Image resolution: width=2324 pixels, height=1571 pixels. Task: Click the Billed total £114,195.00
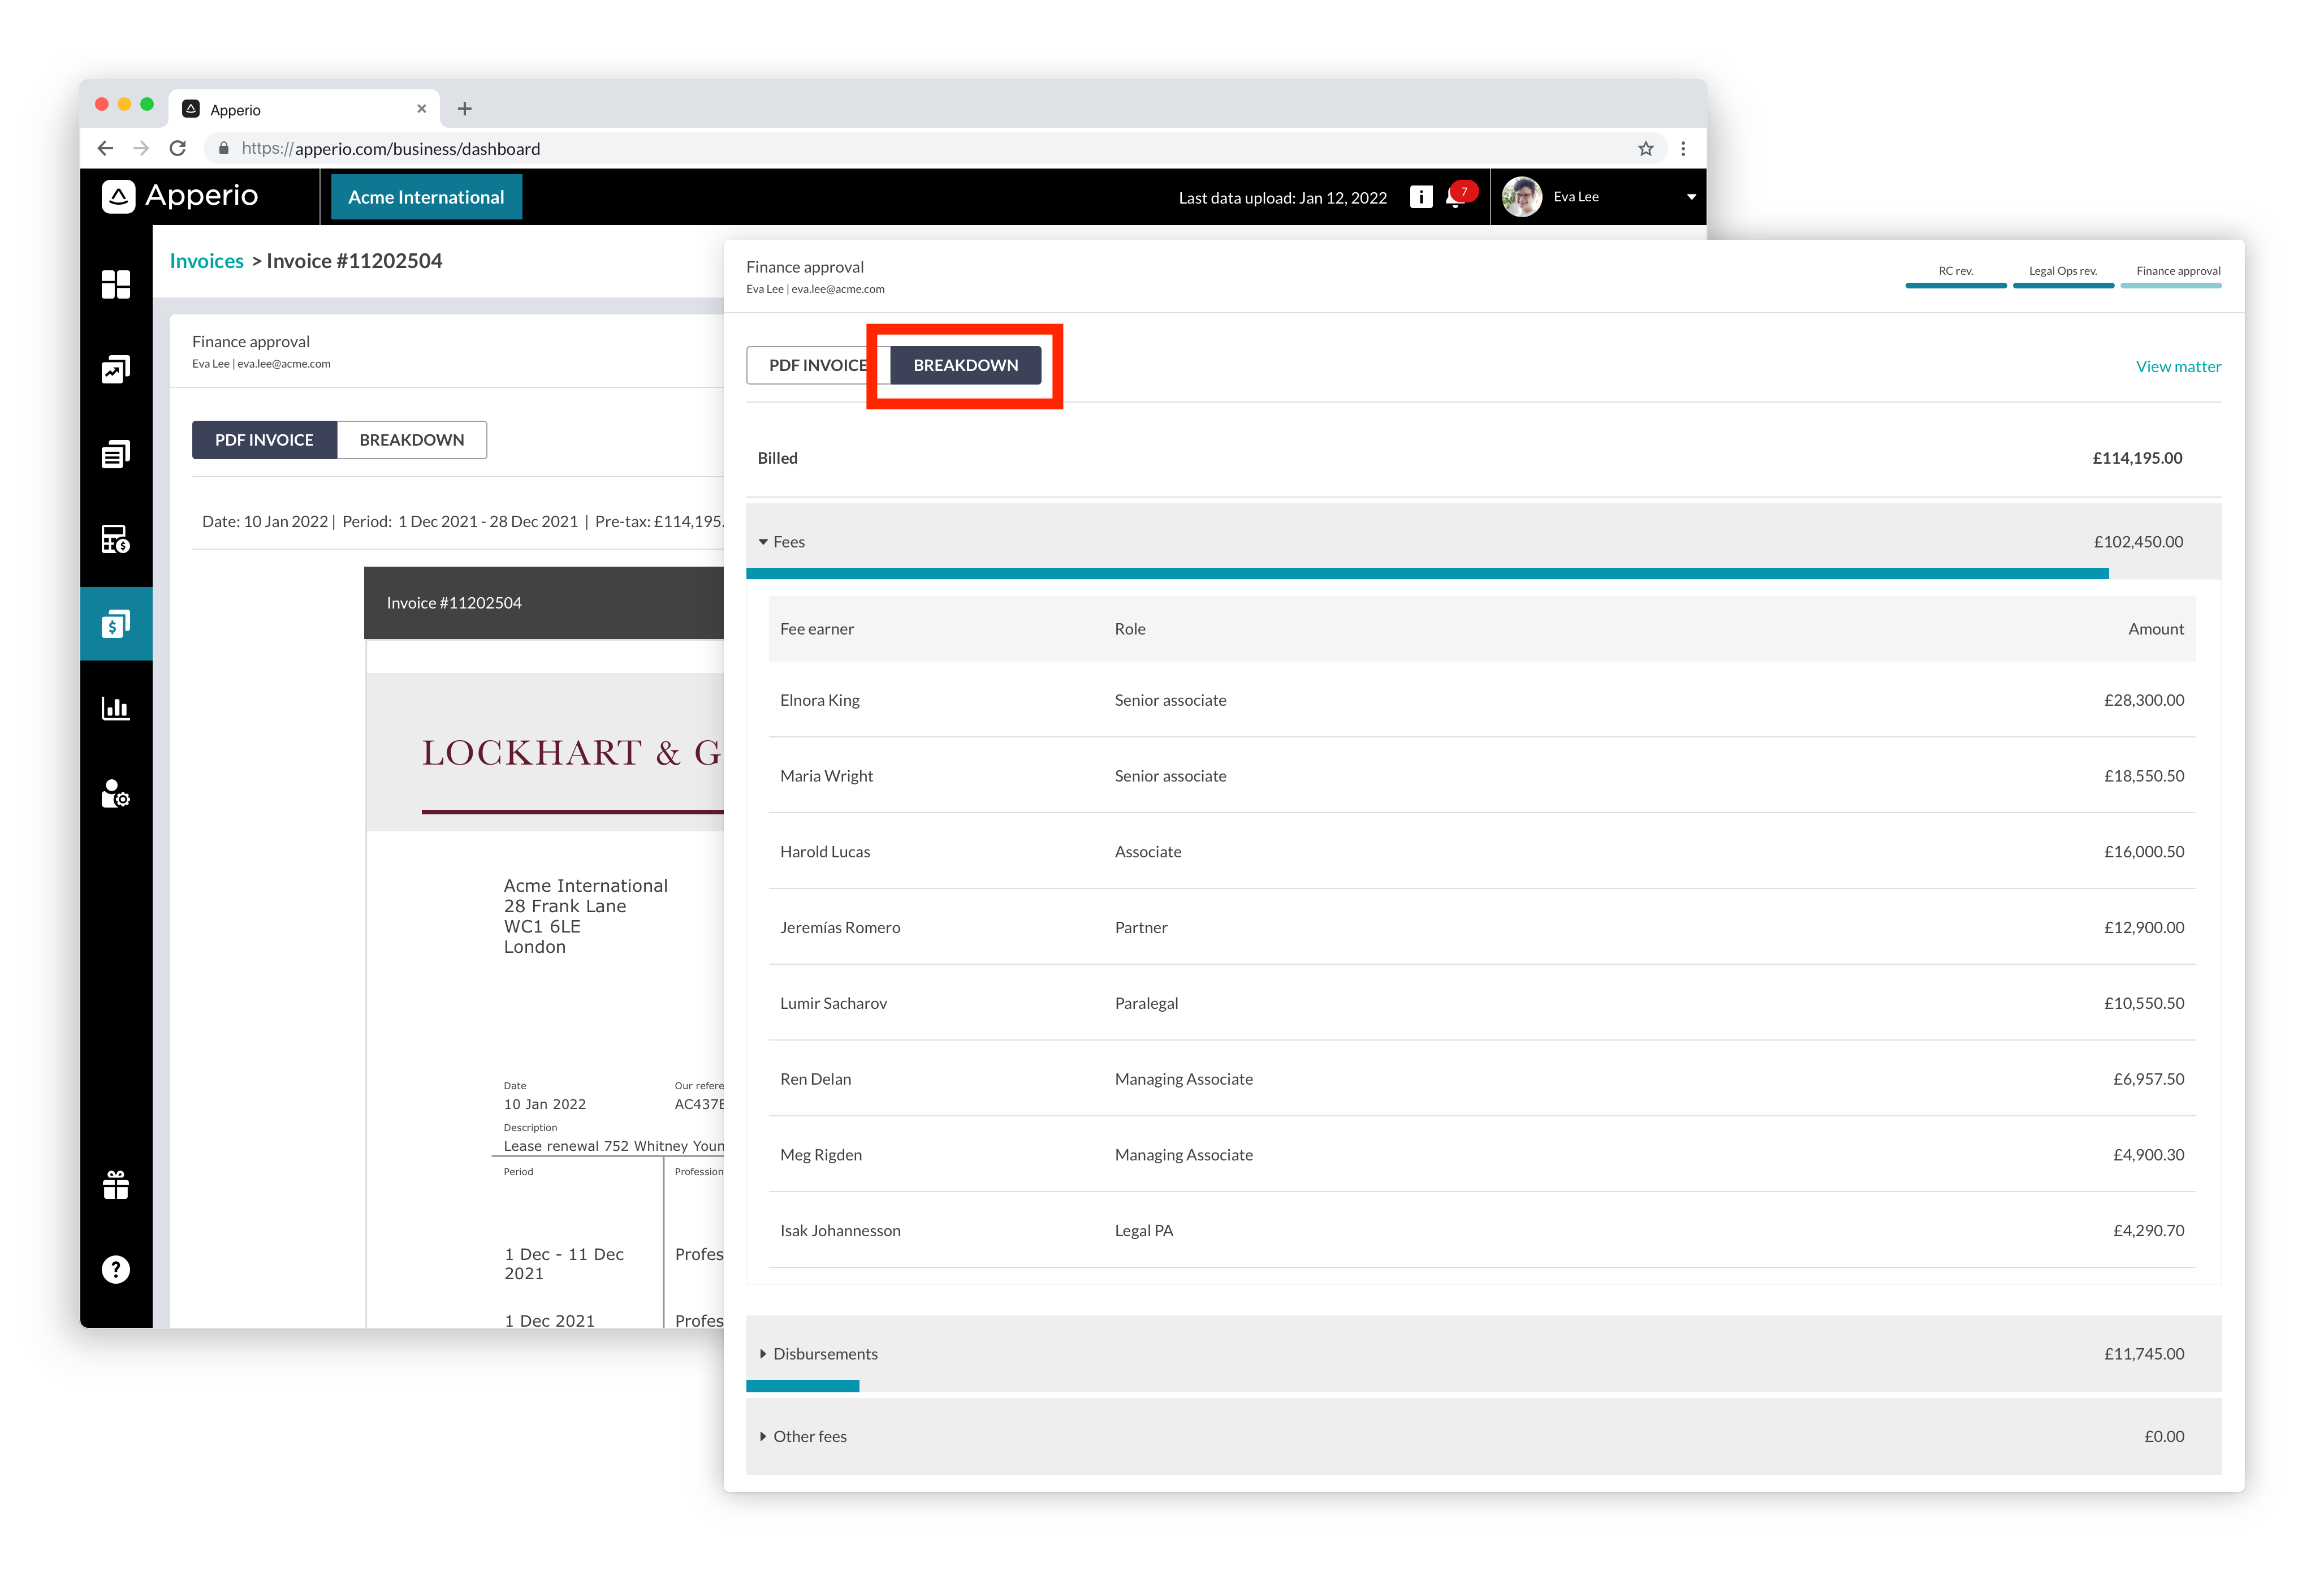[2137, 458]
